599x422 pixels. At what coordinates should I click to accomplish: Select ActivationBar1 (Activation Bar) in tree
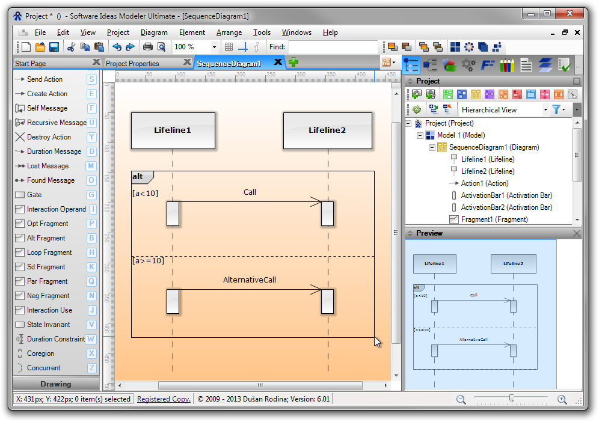click(506, 195)
